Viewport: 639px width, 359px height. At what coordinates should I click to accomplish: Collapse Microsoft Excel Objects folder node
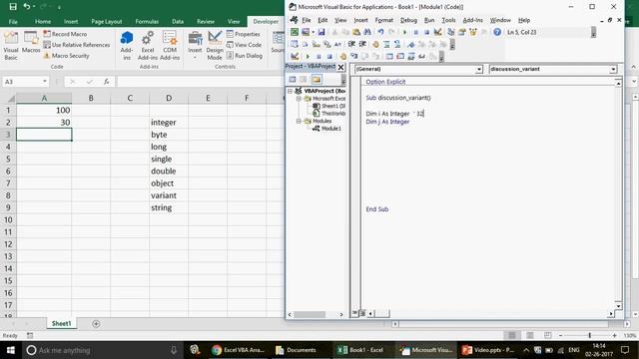299,99
